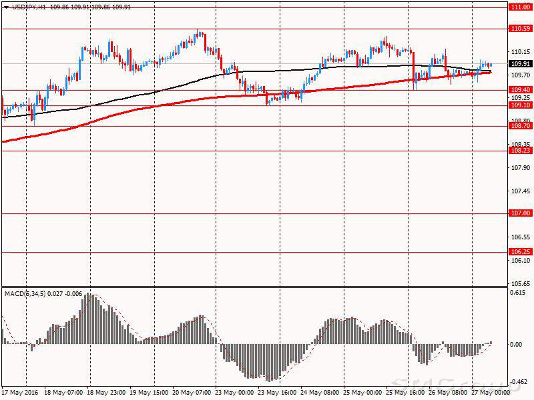The width and height of the screenshot is (534, 400).
Task: Click the 20 May 07:00 time label
Action: (192, 393)
